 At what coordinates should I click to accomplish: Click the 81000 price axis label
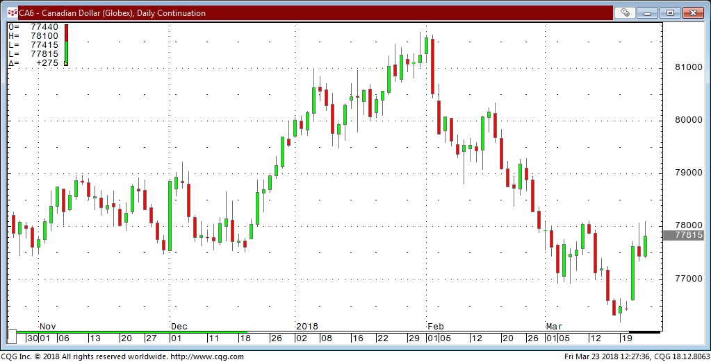pos(684,67)
